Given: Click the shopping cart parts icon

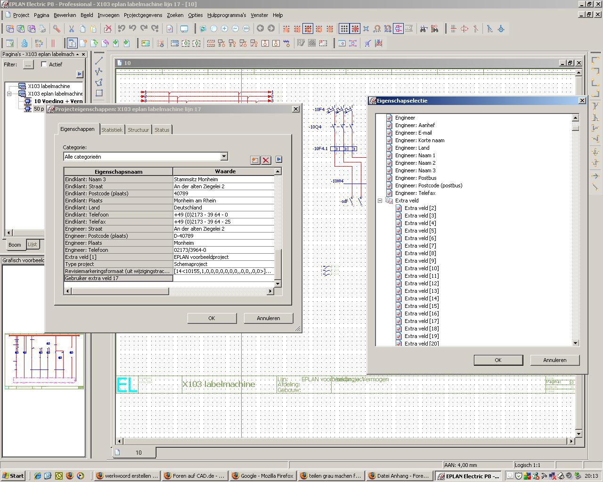Looking at the screenshot, I should (367, 43).
